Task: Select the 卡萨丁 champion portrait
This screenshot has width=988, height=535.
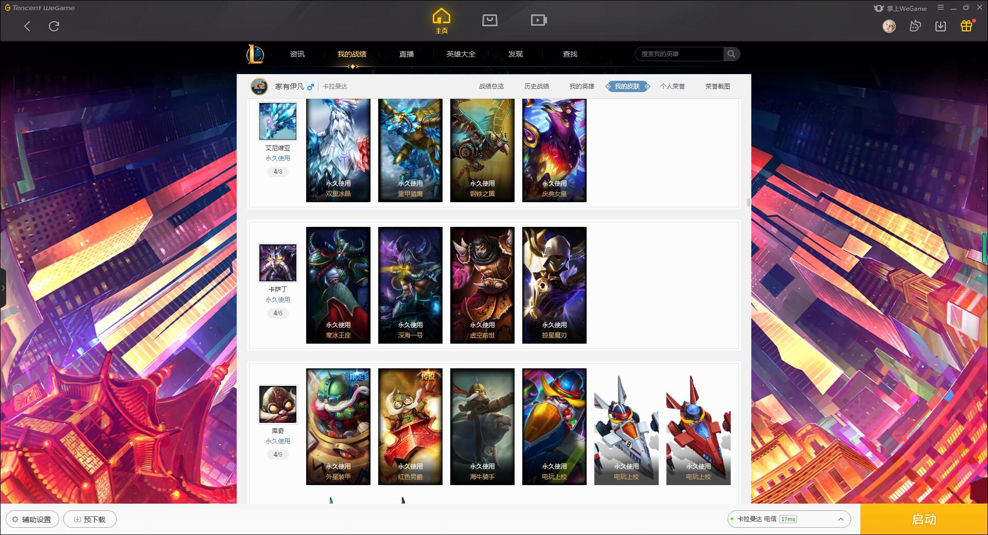Action: click(278, 263)
